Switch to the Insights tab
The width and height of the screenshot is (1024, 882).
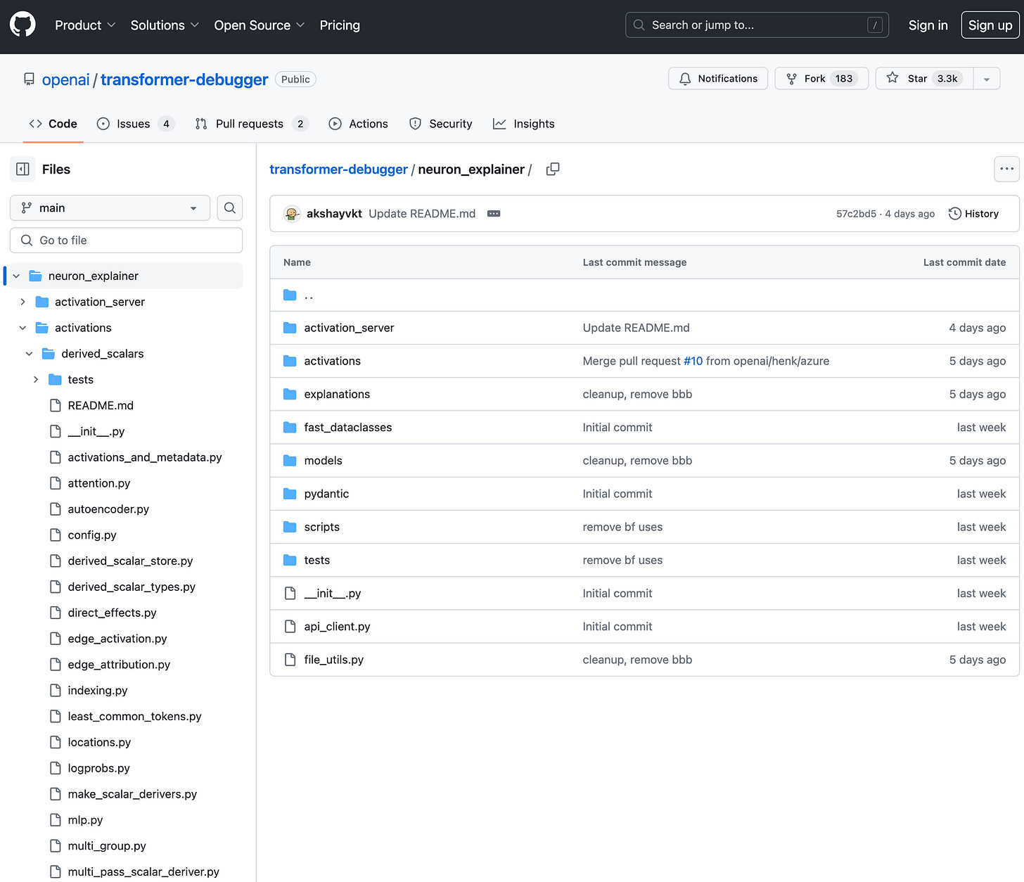pos(523,124)
